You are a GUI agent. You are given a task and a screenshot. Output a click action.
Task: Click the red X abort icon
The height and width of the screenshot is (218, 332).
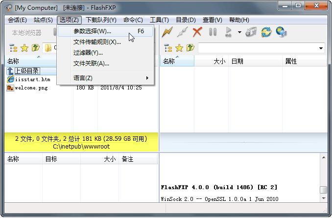pos(197,32)
